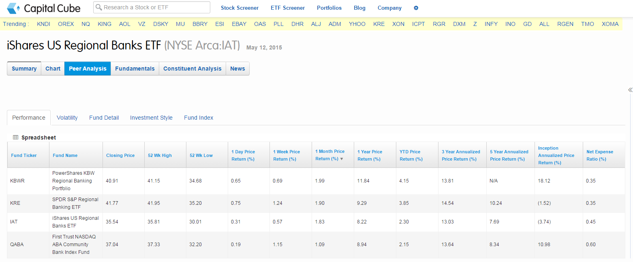
Task: Click trending ticker KING
Action: (x=105, y=24)
